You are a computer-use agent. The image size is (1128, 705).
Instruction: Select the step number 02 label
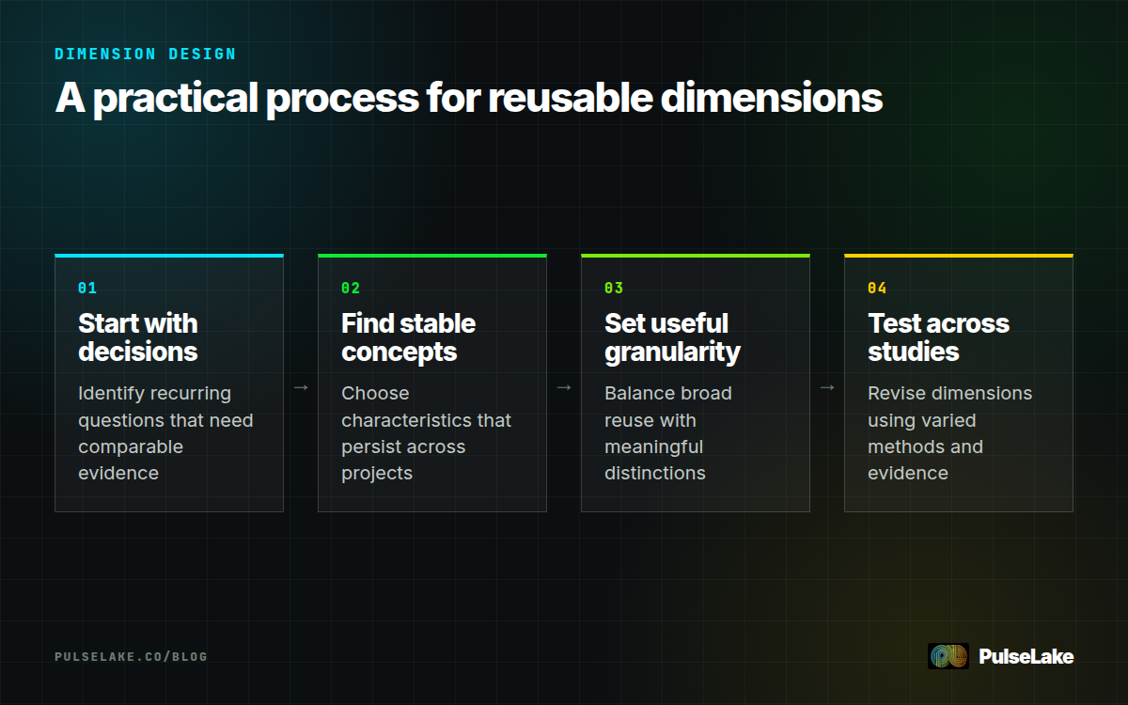point(351,288)
